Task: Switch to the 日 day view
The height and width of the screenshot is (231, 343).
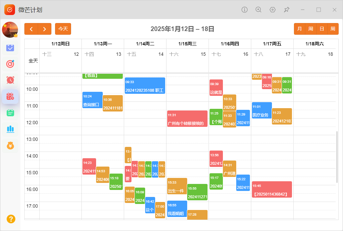Action: (322, 29)
